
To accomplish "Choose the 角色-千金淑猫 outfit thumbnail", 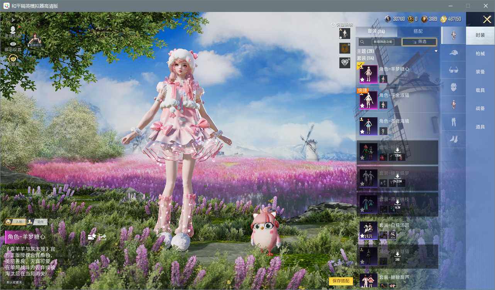I will pyautogui.click(x=368, y=100).
